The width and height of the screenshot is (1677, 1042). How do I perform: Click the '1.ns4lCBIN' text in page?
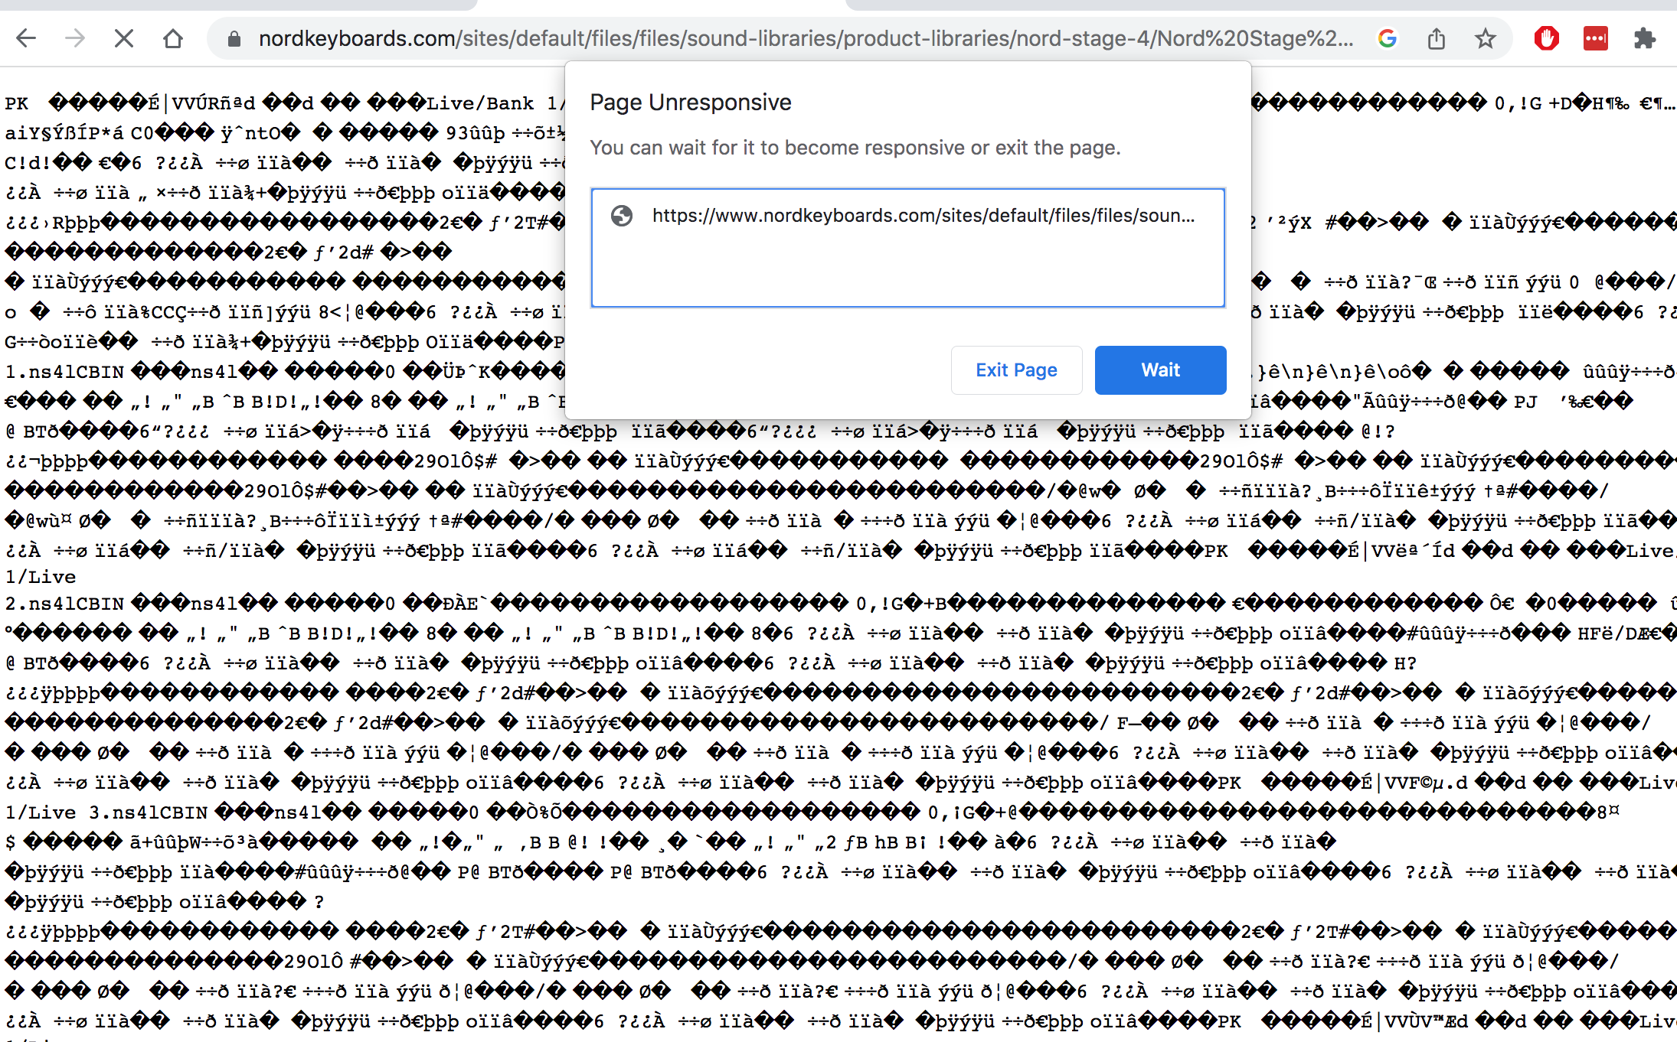point(64,372)
